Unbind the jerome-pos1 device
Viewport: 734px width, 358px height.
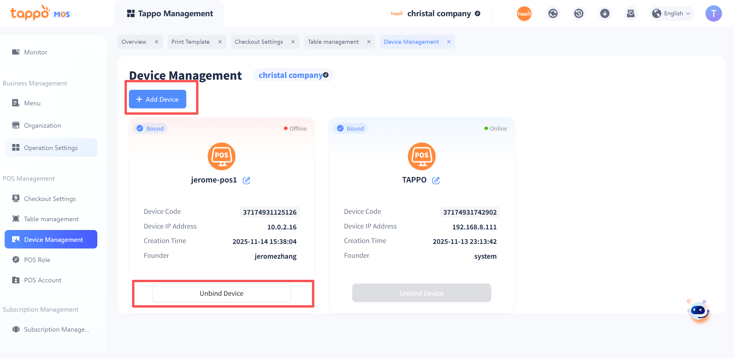[x=221, y=293]
